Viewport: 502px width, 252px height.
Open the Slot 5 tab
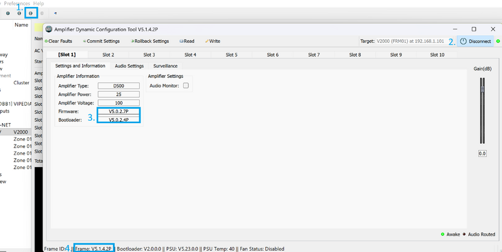click(x=232, y=55)
